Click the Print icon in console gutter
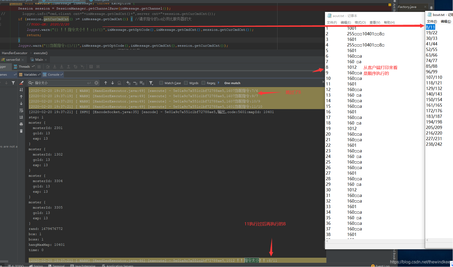 pos(21,124)
